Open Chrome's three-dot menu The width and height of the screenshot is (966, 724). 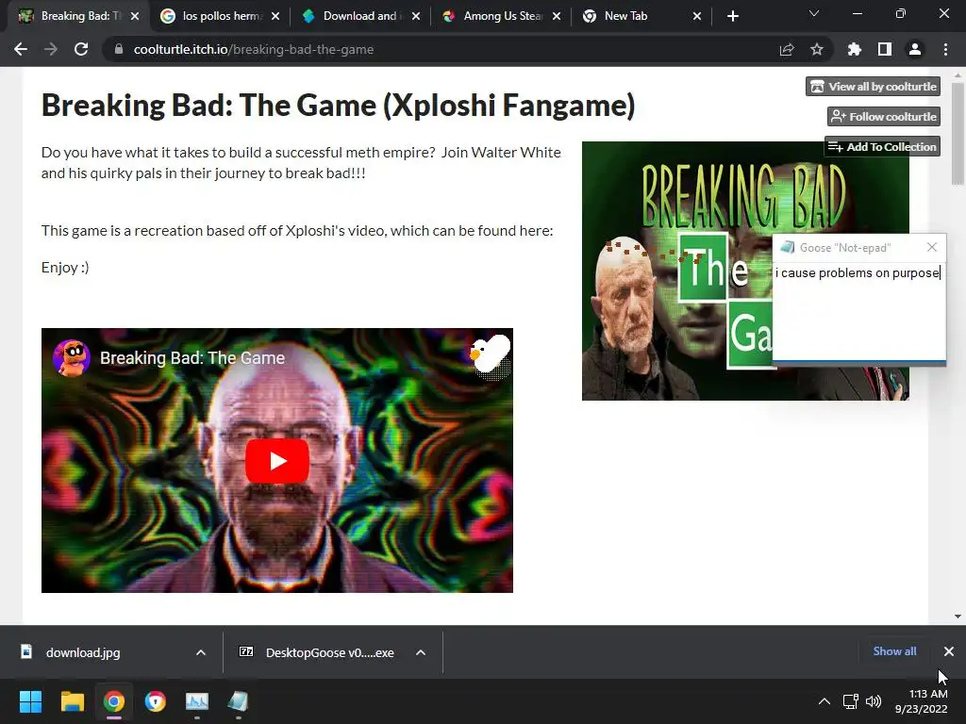945,49
